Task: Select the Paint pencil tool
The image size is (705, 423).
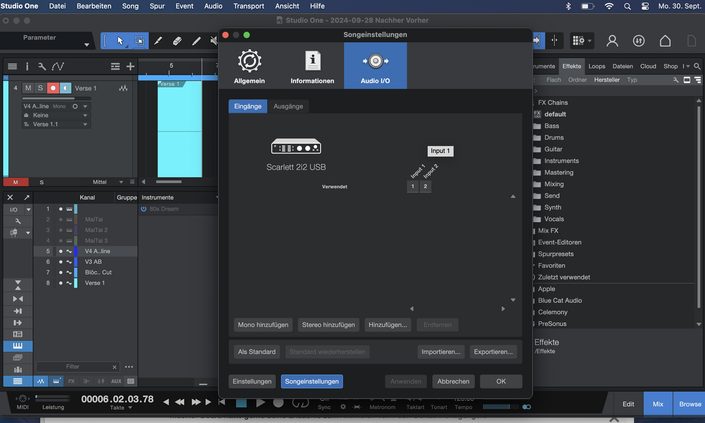Action: pyautogui.click(x=196, y=41)
